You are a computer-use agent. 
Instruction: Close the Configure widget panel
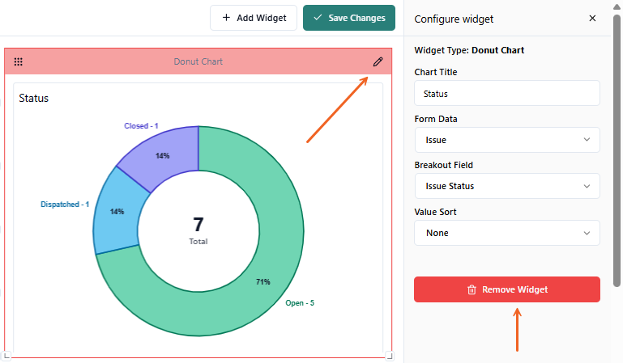point(592,19)
